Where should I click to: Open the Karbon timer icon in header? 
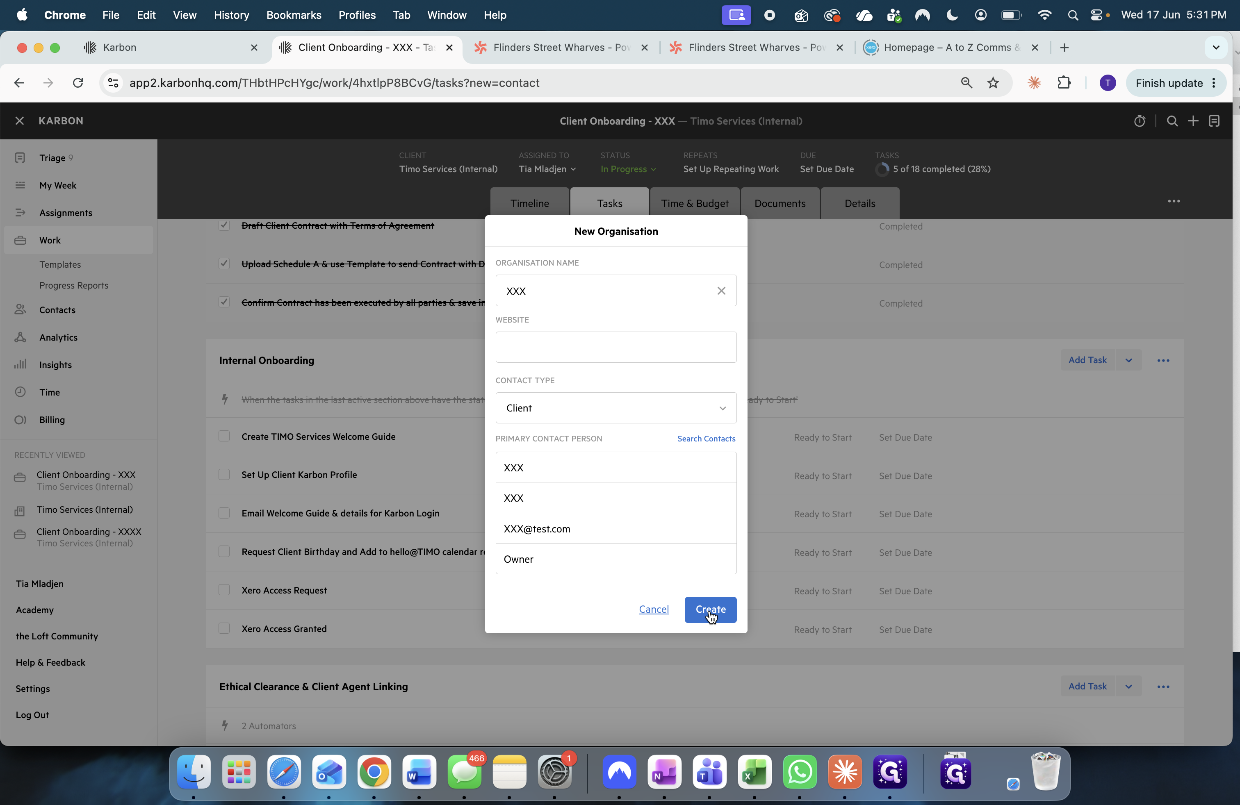pos(1140,121)
